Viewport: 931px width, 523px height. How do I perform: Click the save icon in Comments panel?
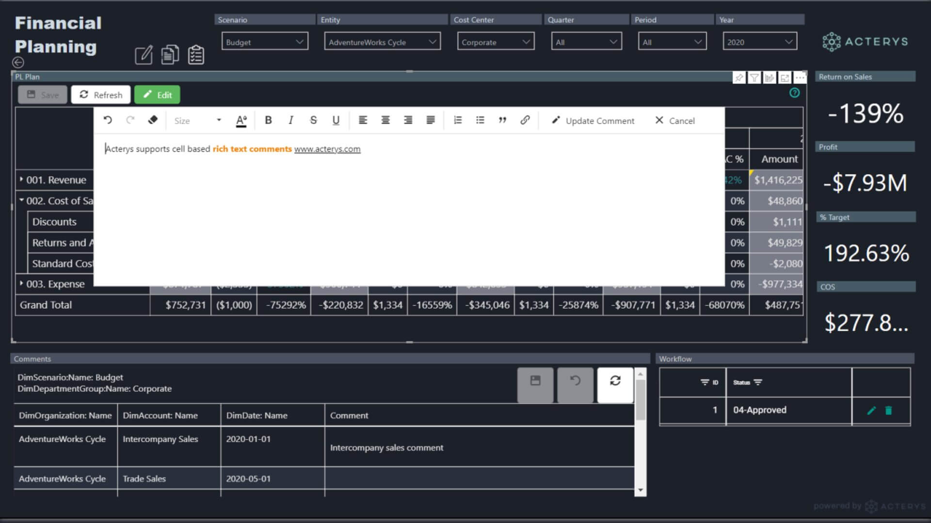click(535, 385)
